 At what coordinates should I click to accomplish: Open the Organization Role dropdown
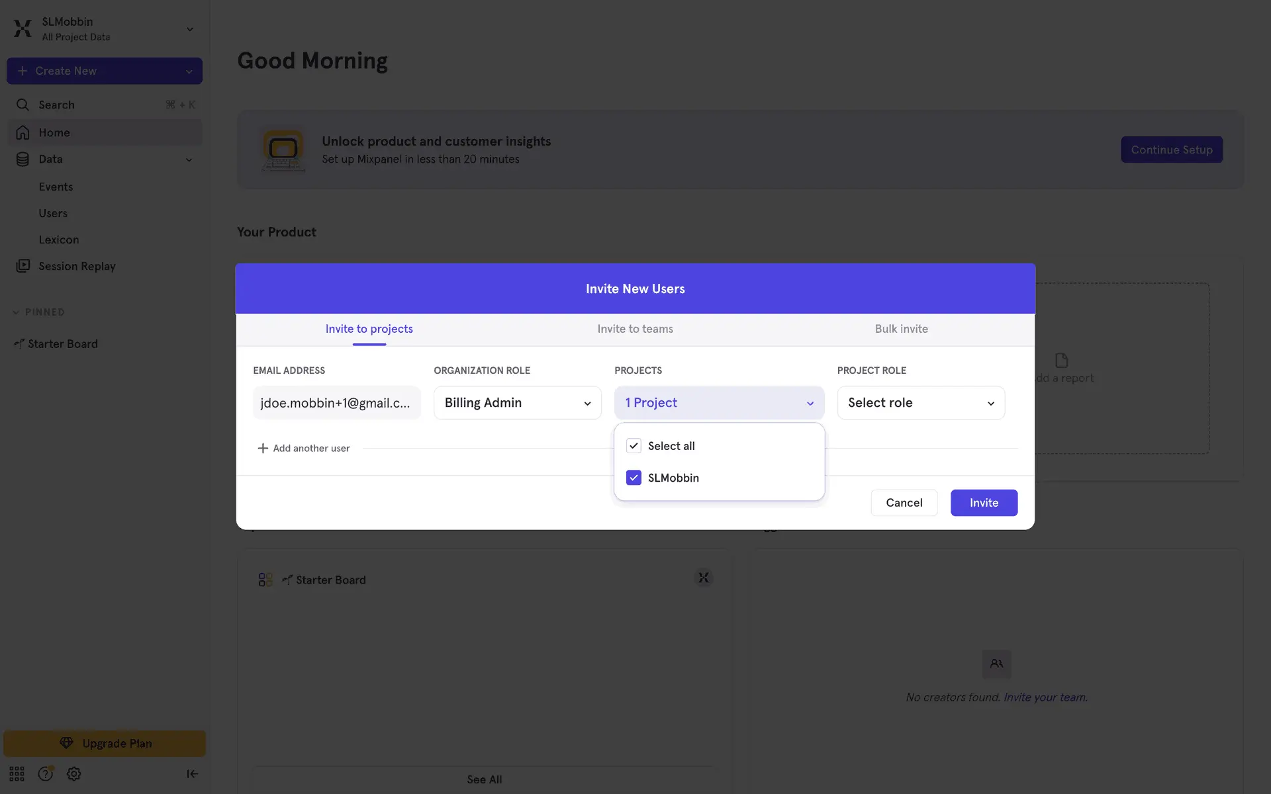coord(517,403)
